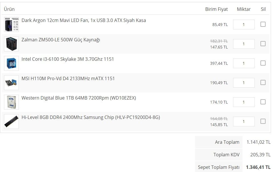Open the Zalman ZM500-LE 500W Güç Kaynağı link
Screen dimensions: 273x172
click(x=61, y=40)
